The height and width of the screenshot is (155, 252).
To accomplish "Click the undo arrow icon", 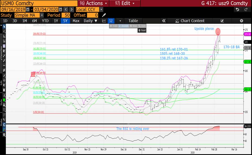I will pyautogui.click(x=237, y=10).
